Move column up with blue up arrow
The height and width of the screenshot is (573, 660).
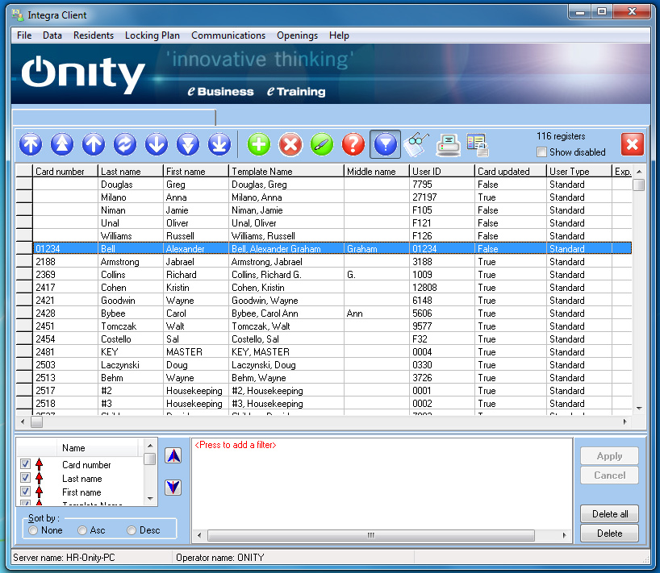coord(173,455)
